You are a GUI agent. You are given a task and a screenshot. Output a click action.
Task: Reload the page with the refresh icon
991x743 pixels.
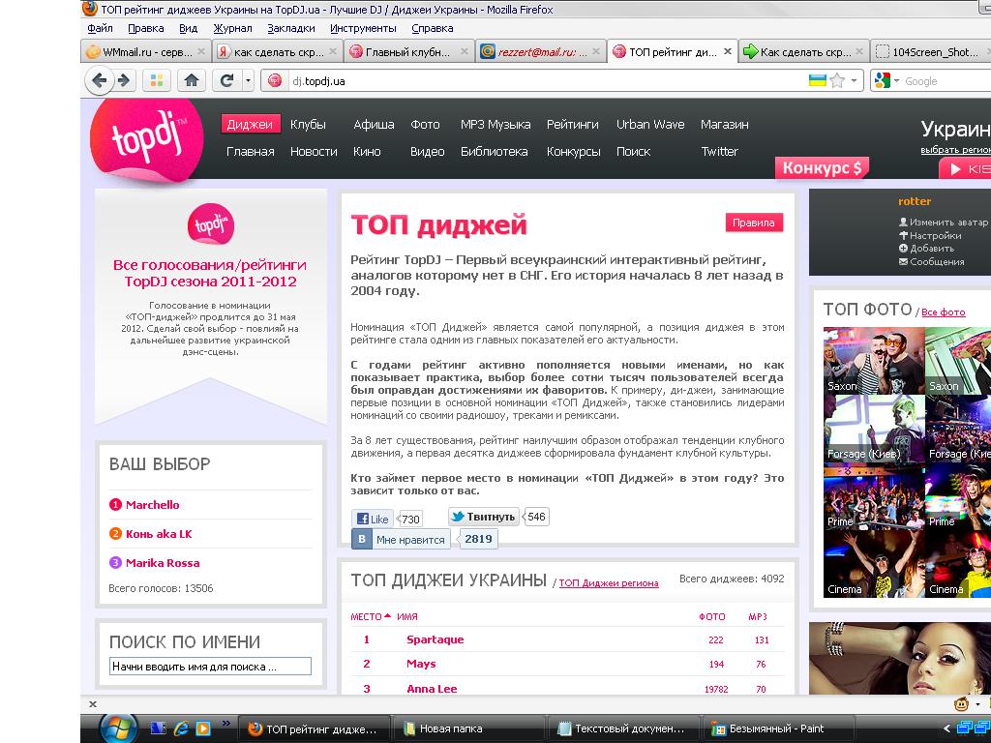point(226,81)
